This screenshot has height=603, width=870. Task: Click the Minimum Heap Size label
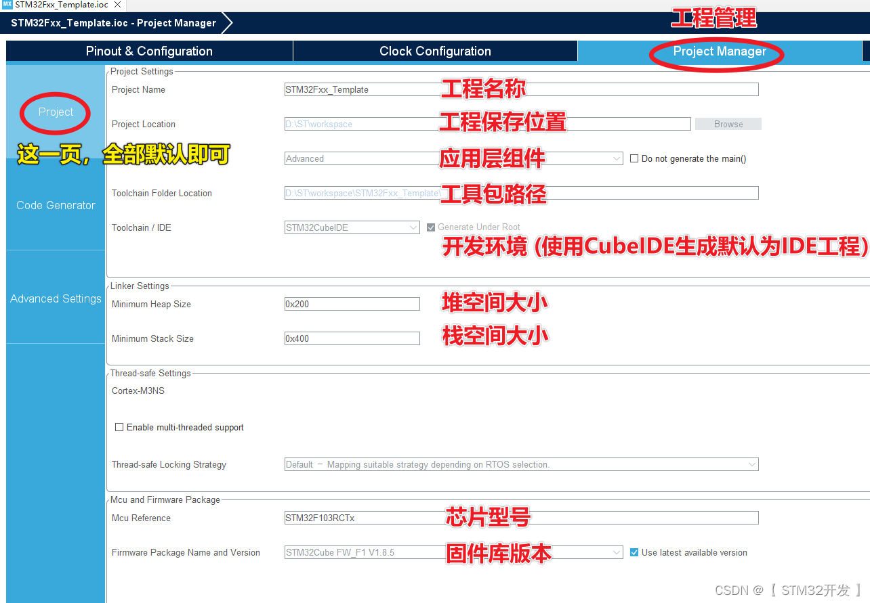pos(151,304)
